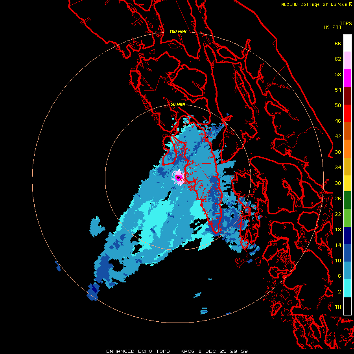
Task: Click the legend value 30
Action: [x=338, y=183]
